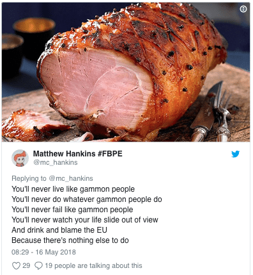The image size is (253, 275).
Task: Click the #FBPE tag in the name
Action: click(x=110, y=154)
